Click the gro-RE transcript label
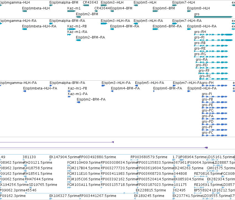This screenshot has height=200, width=235. pos(200,48)
